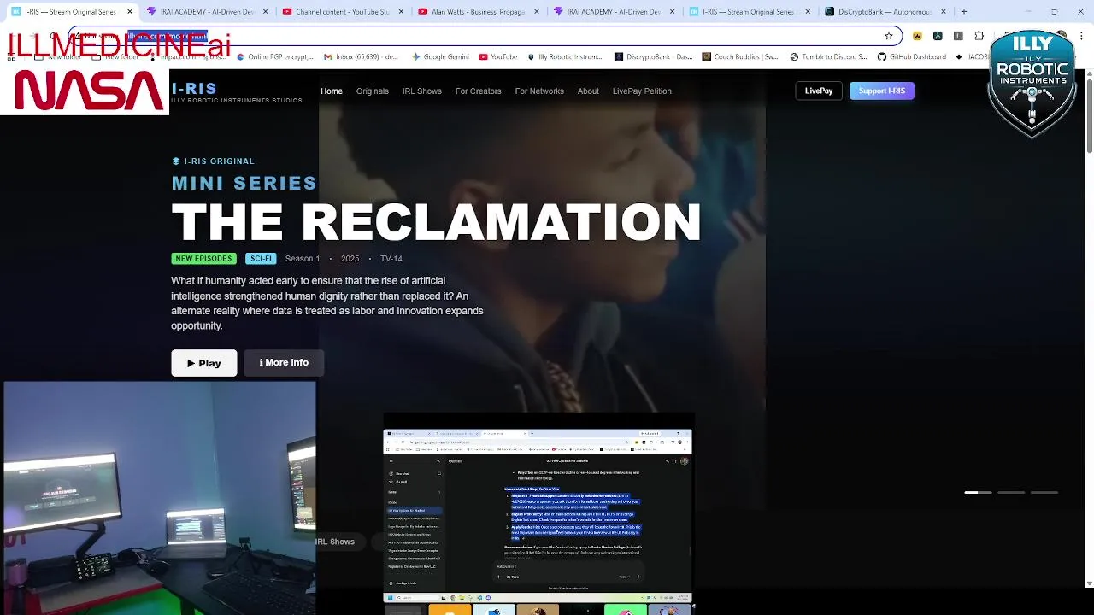This screenshot has height=615, width=1094.
Task: Click the yellow W extension icon
Action: pyautogui.click(x=917, y=36)
